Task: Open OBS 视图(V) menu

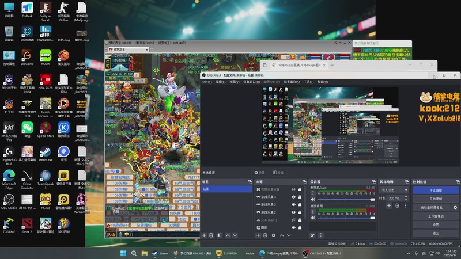Action: tap(234, 82)
